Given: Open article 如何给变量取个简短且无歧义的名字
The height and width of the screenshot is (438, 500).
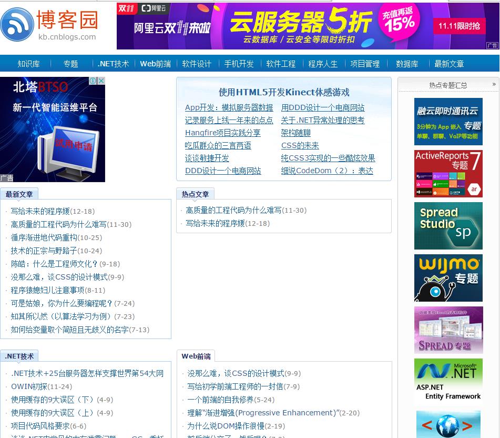Looking at the screenshot, I should tap(70, 330).
